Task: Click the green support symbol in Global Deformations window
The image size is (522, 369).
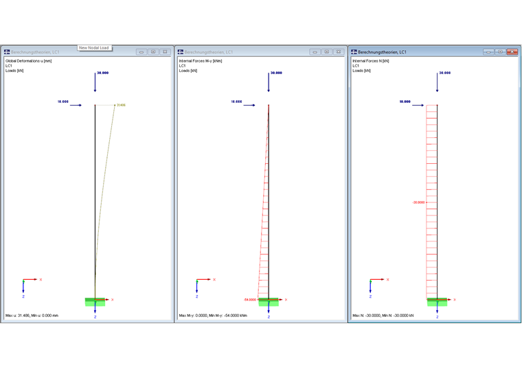Action: 95,302
